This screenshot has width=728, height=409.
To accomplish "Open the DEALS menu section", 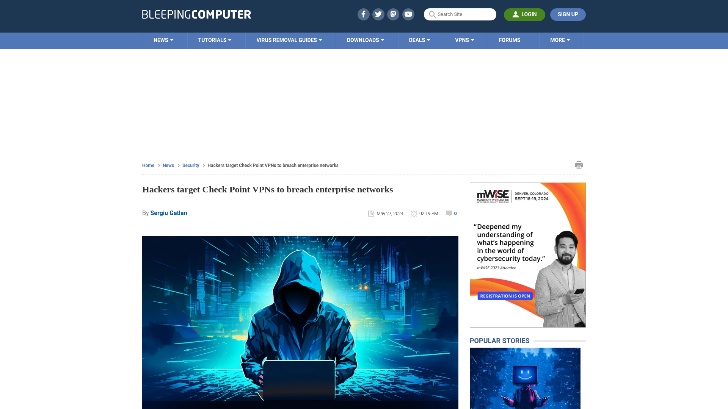I will click(419, 40).
